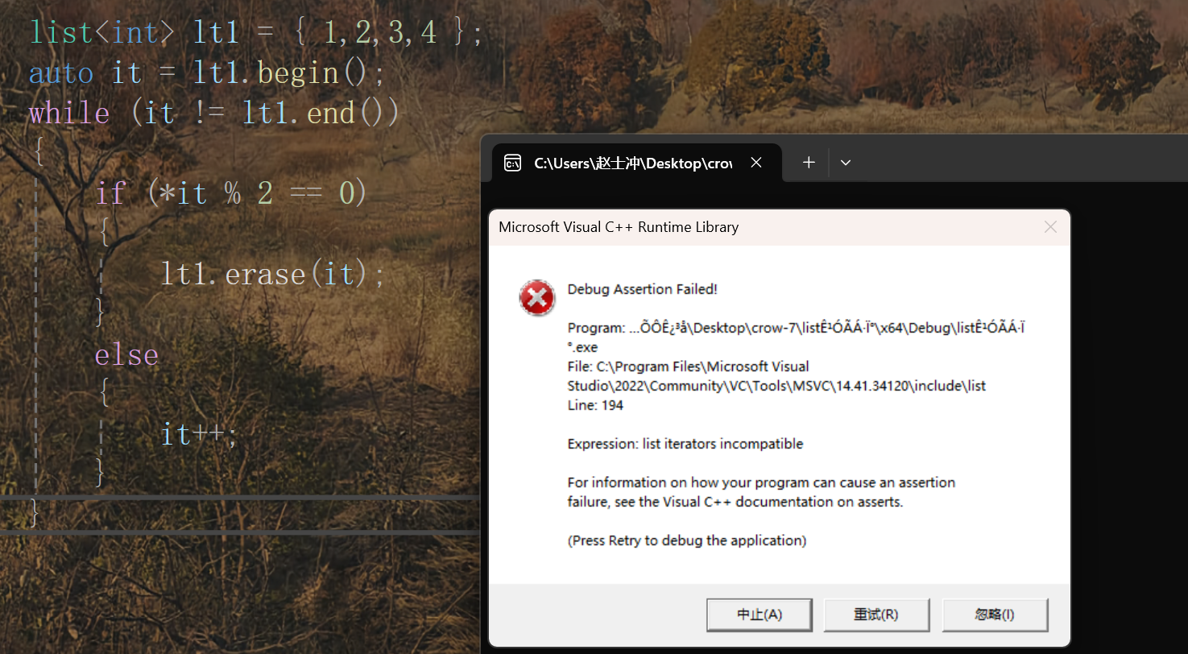Click the 'File: C:\Program Files\Microsoft Visual' line
The width and height of the screenshot is (1188, 654).
point(689,366)
